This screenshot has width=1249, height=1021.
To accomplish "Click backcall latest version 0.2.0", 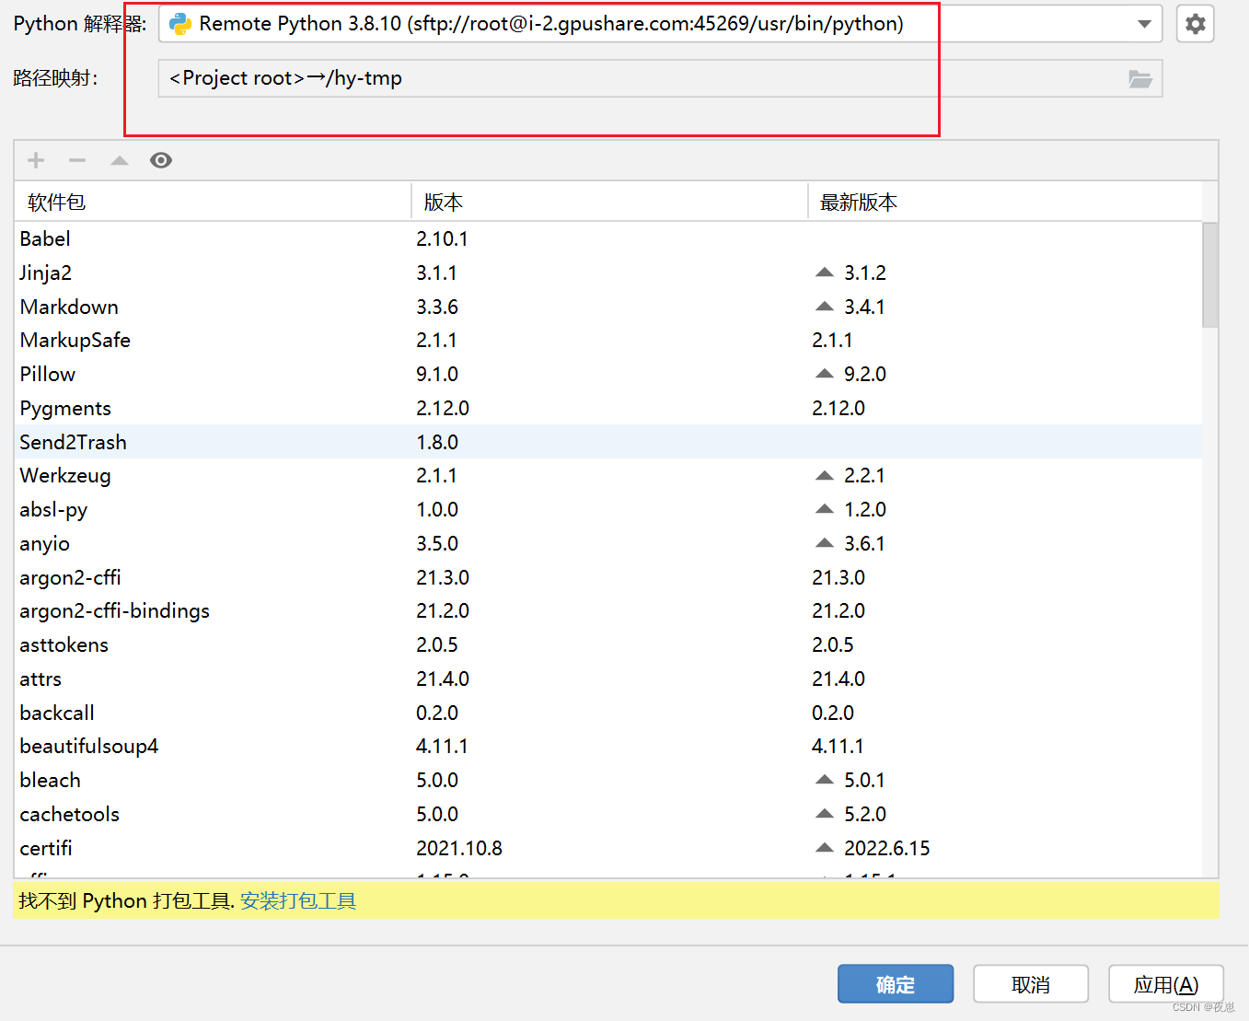I will (833, 713).
